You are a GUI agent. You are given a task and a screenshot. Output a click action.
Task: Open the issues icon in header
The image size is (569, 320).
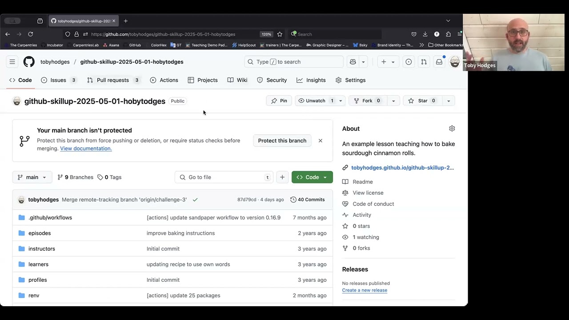click(409, 62)
